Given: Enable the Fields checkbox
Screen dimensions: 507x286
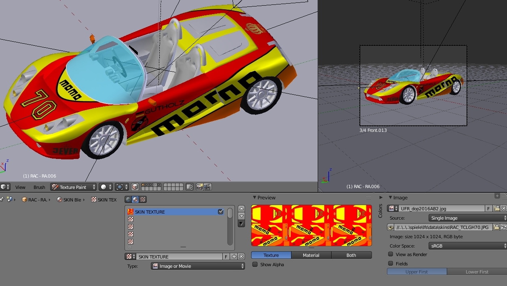Looking at the screenshot, I should pyautogui.click(x=391, y=263).
